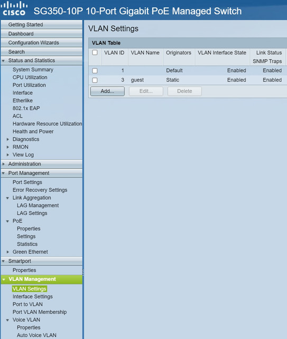Click the Delete button
Viewport: 287px width, 339px height.
[184, 91]
